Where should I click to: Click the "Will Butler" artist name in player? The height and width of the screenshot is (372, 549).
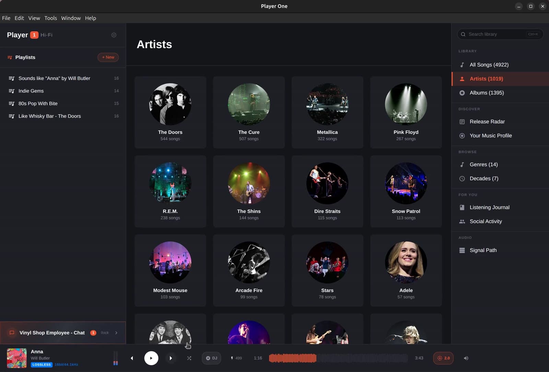coord(40,358)
